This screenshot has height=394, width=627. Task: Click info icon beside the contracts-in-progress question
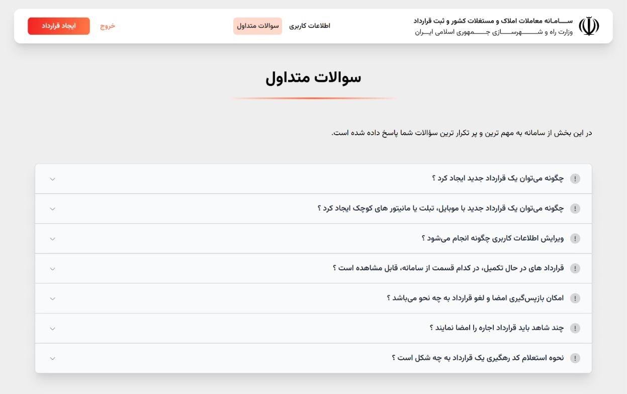pyautogui.click(x=575, y=268)
